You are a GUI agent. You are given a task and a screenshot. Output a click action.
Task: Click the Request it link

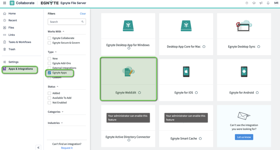[x=67, y=148]
